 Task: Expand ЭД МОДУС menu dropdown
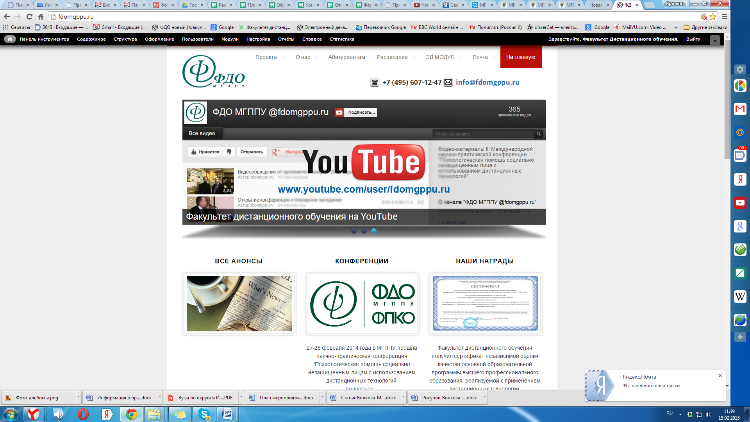coord(461,57)
